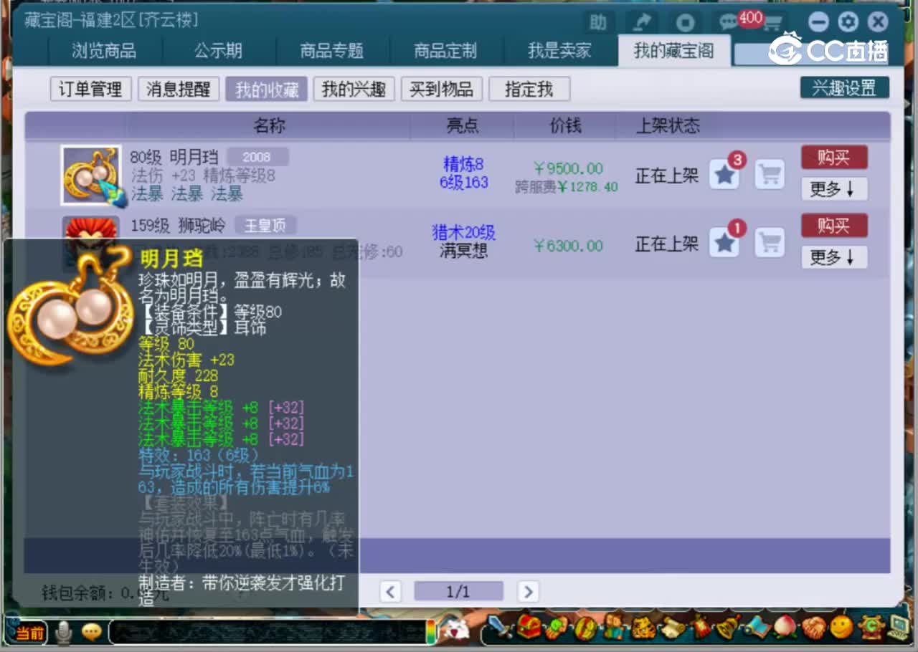Click the handshake friends icon
The height and width of the screenshot is (652, 918).
pos(814,628)
